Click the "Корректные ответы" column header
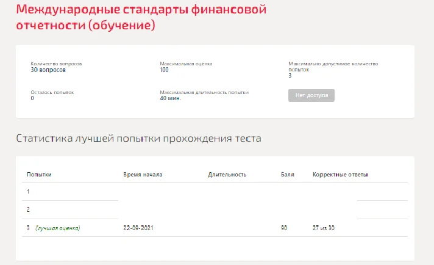Screen dimensions: 434x265 [x=340, y=175]
